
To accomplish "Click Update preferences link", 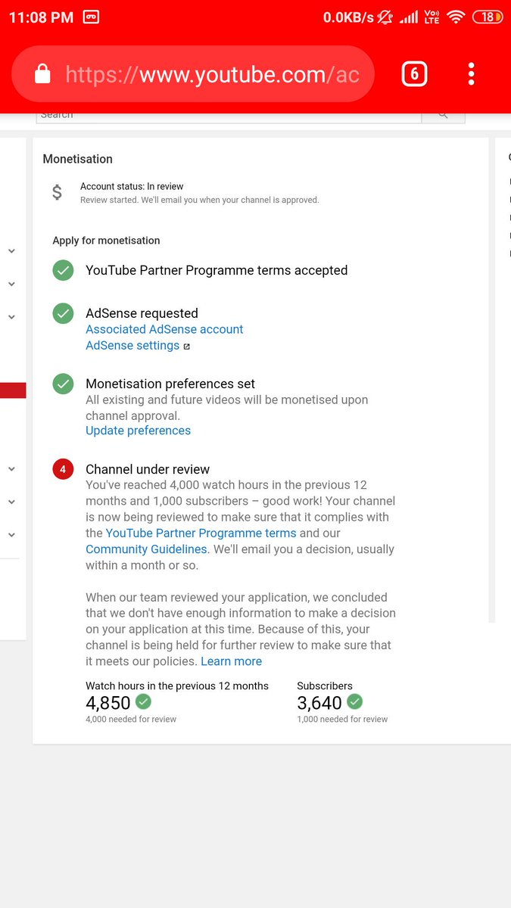I will (138, 431).
